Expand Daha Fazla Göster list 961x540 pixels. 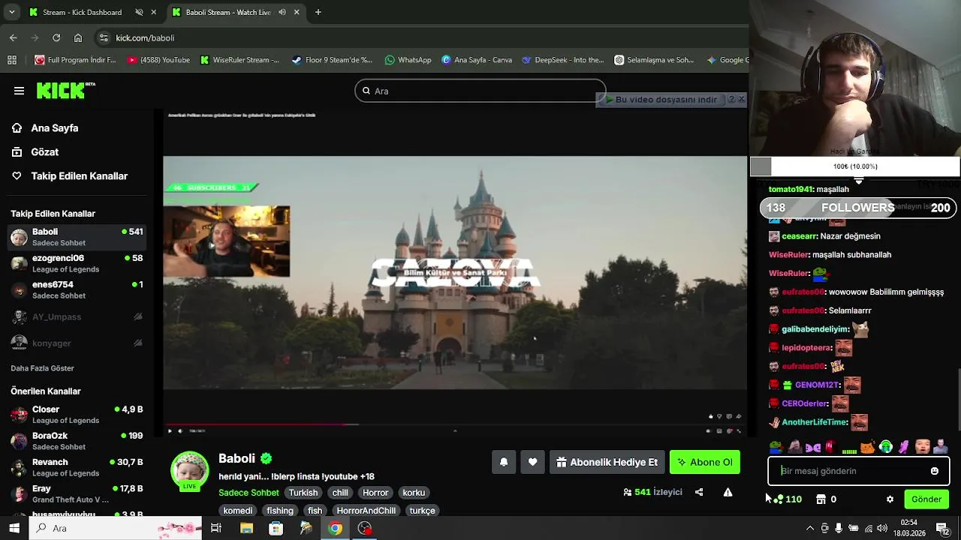[x=42, y=368]
